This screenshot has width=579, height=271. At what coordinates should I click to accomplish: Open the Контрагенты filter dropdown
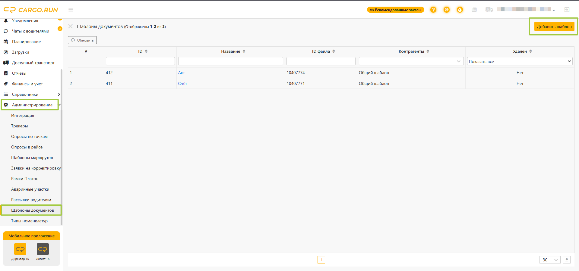pyautogui.click(x=411, y=61)
